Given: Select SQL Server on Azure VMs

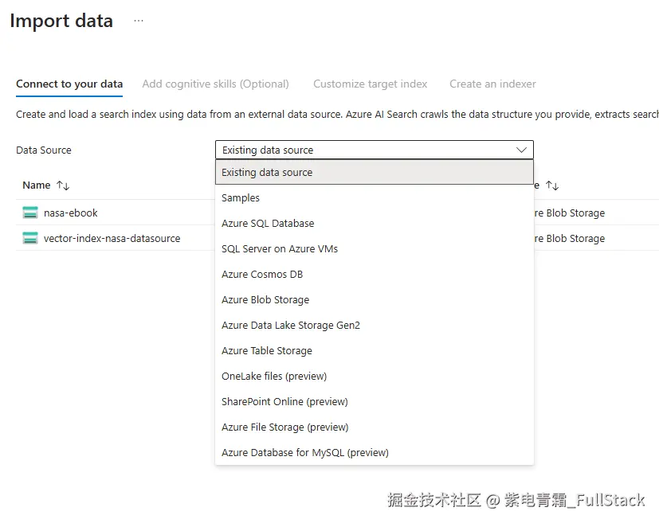Looking at the screenshot, I should (280, 248).
